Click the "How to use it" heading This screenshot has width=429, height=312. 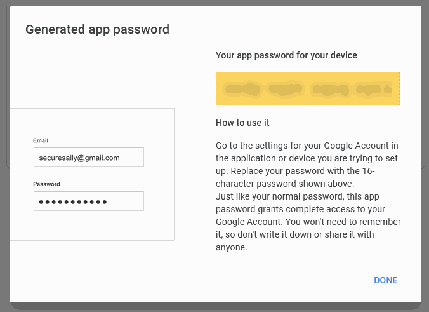pos(242,123)
